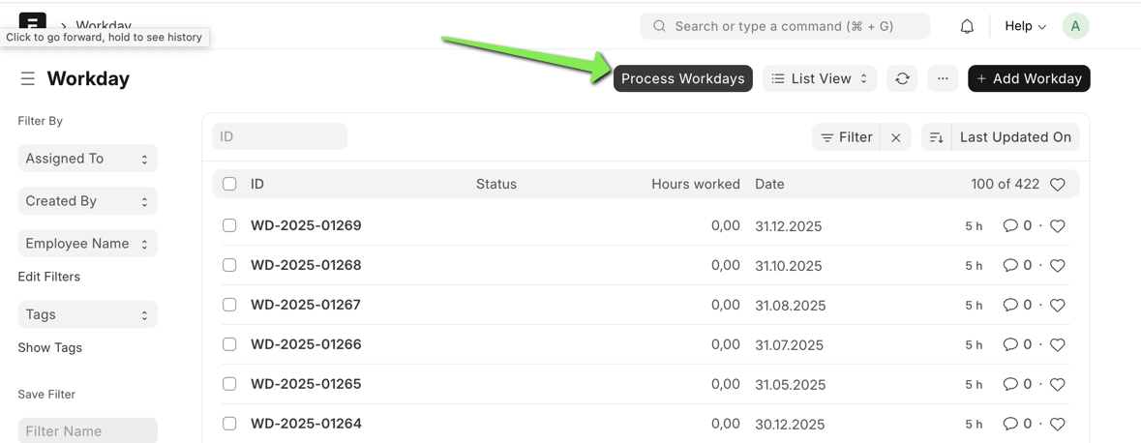Open record WD-2025-01268

tap(306, 265)
